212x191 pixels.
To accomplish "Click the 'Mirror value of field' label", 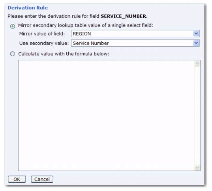I will pos(42,34).
